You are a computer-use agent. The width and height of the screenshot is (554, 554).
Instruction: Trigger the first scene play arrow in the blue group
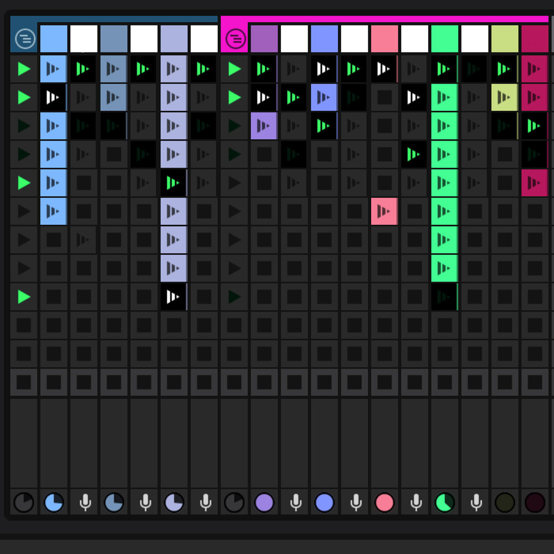24,69
